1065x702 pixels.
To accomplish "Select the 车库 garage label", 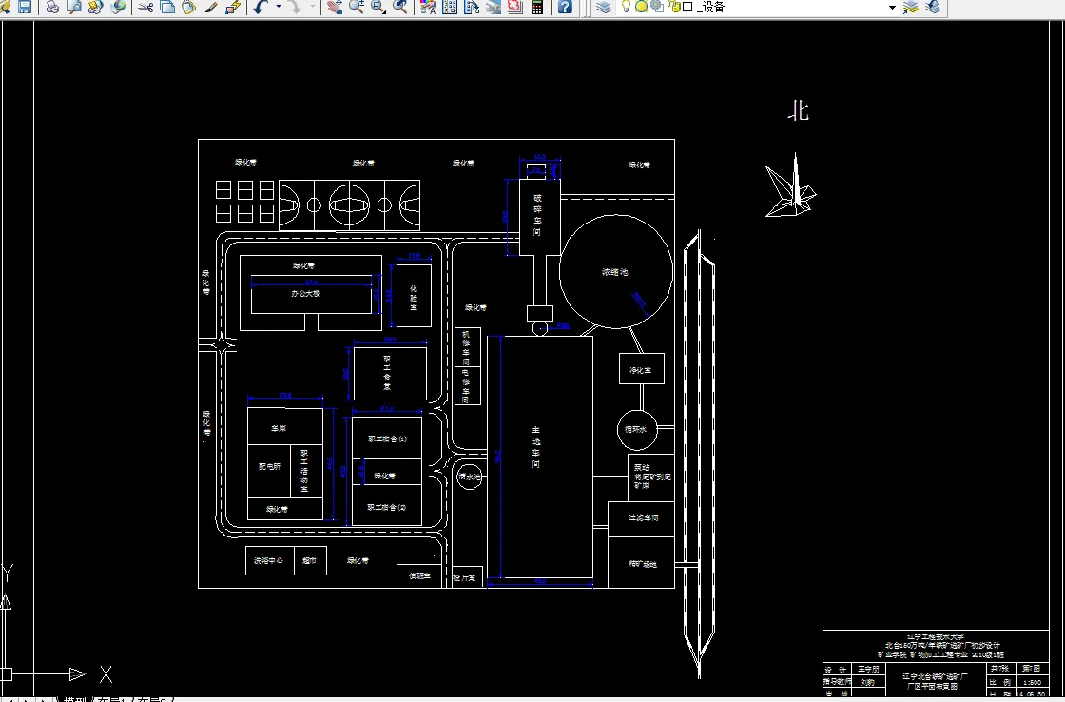I will 279,429.
